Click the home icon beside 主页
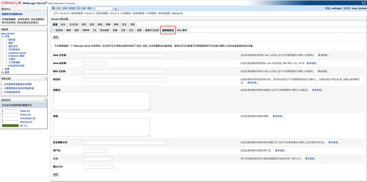Screen dimensions: 367x182 (x=54, y=8)
